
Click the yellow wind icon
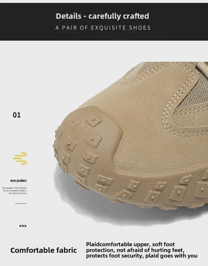tap(20, 158)
